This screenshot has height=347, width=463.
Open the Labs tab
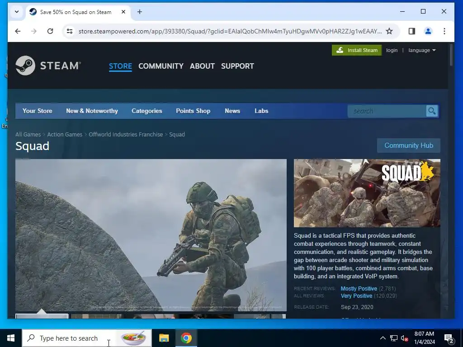coord(261,111)
